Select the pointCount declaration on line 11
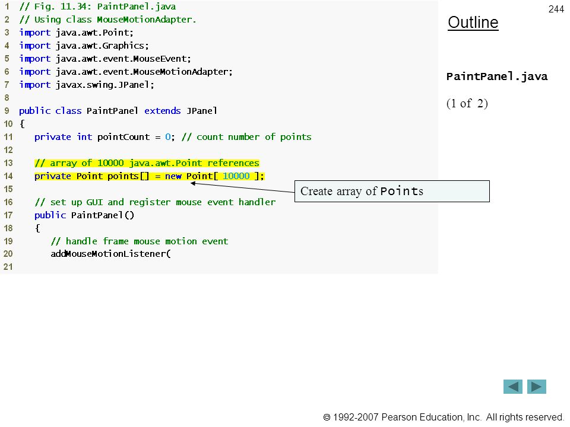 coord(104,137)
